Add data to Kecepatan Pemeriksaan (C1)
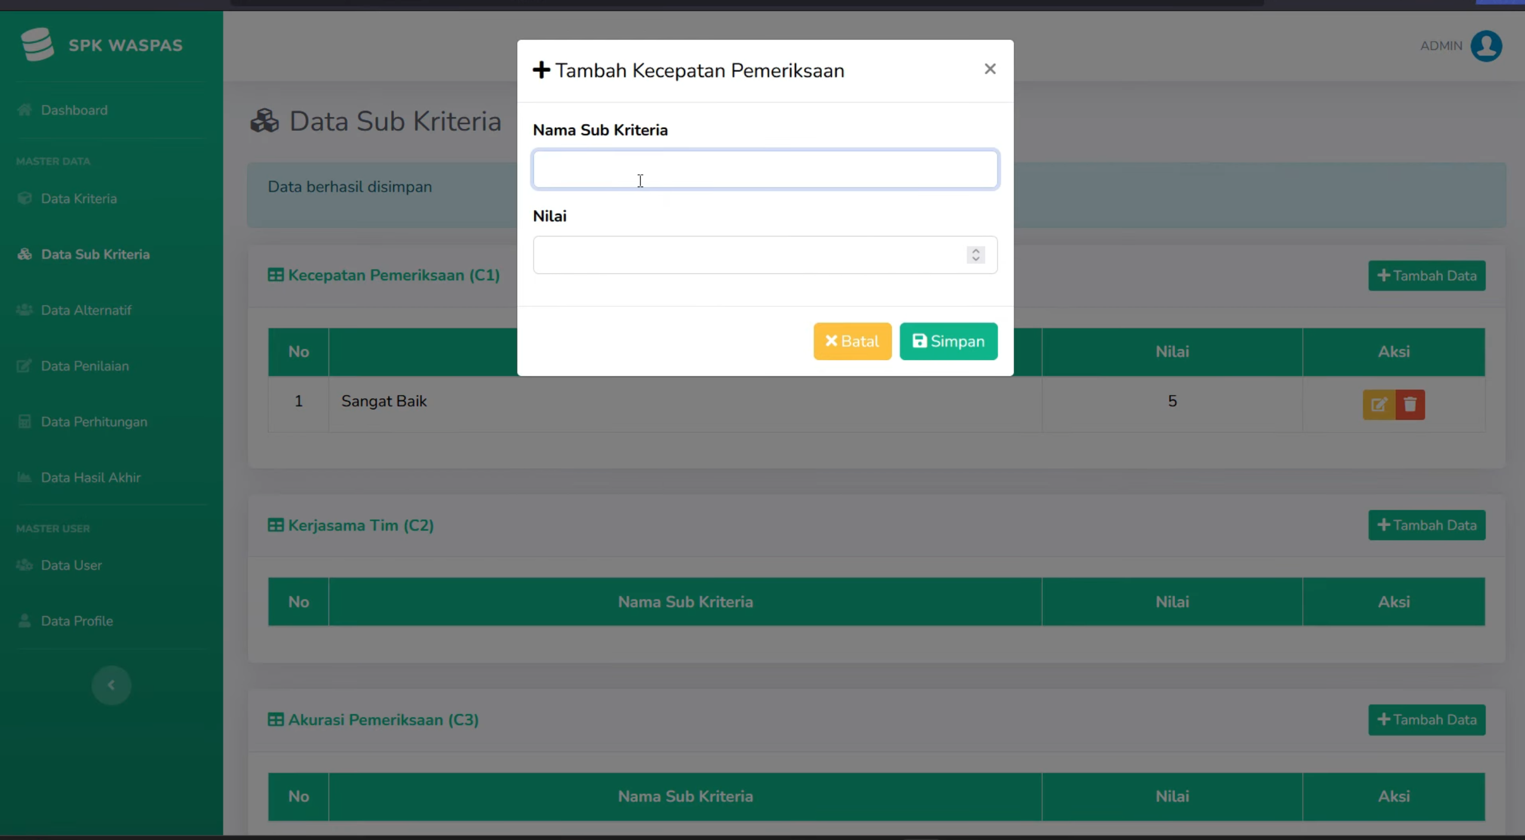 point(1426,276)
